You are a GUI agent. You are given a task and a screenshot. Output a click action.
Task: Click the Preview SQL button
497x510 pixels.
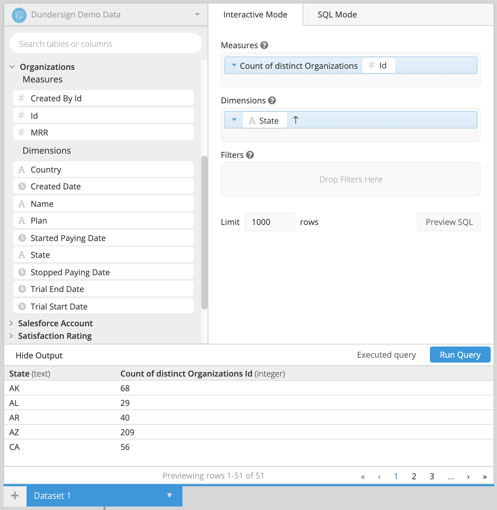449,222
